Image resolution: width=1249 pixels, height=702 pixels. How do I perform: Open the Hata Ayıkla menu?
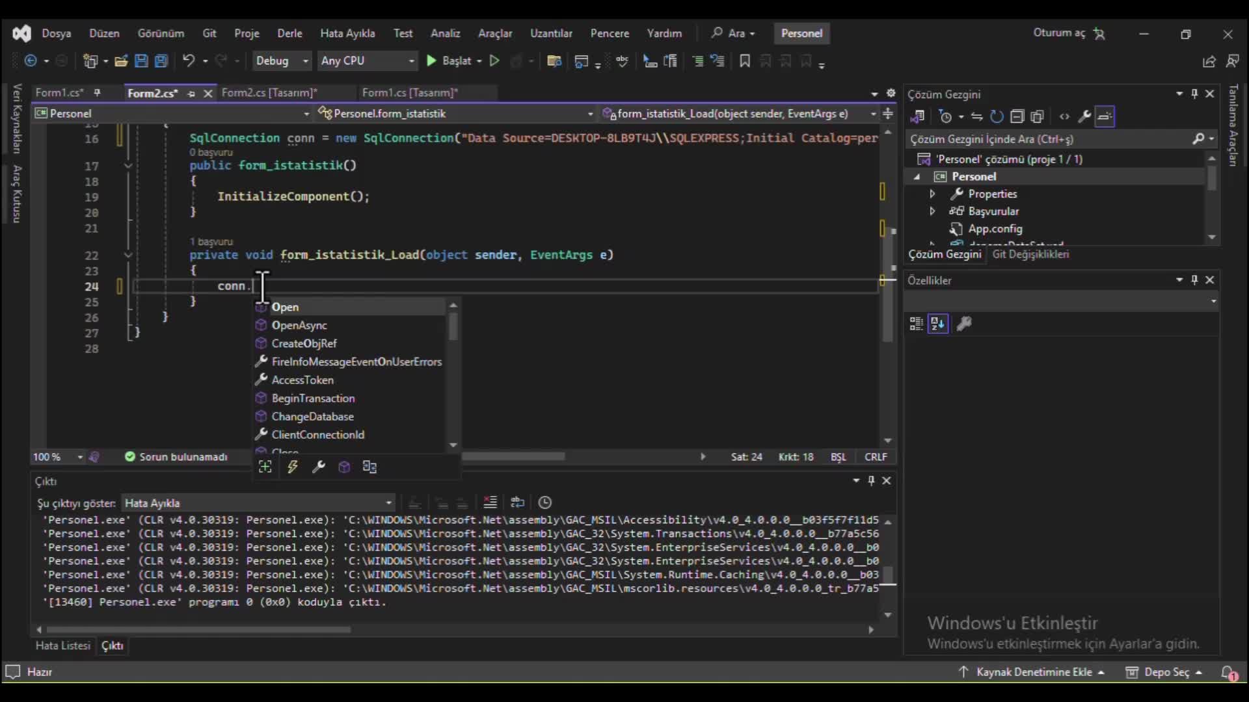[x=347, y=33]
